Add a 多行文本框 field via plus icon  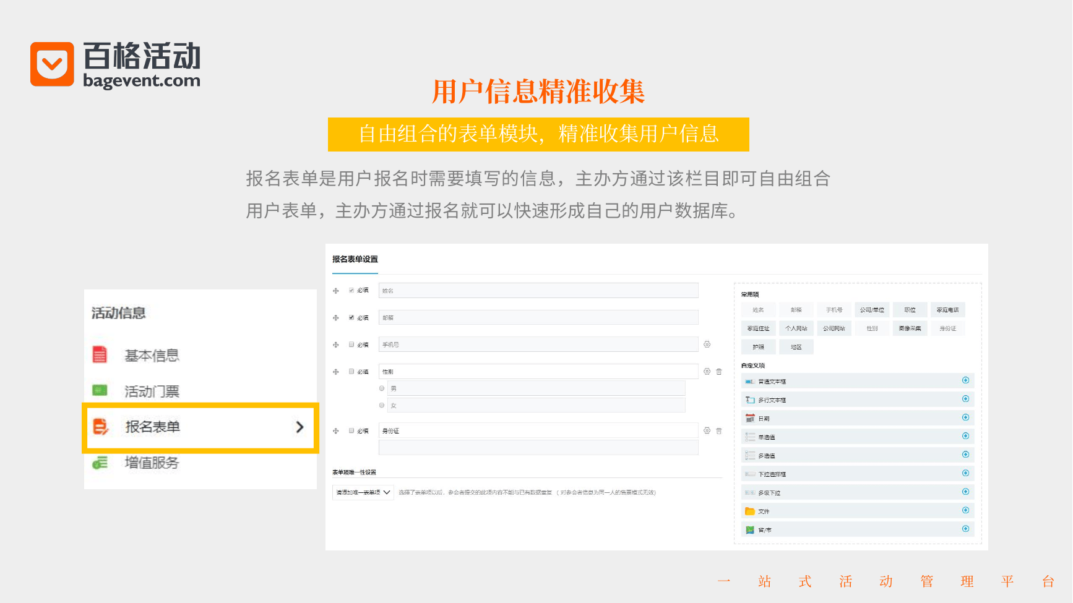coord(965,399)
